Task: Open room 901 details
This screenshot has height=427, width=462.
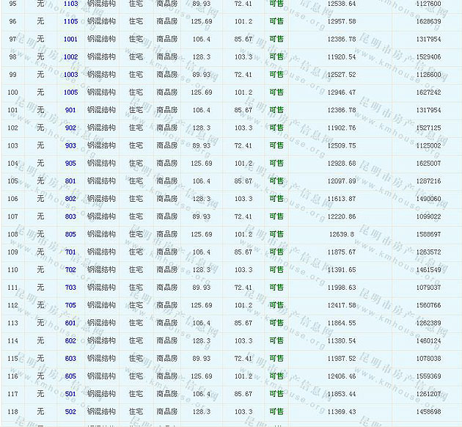Action: [x=70, y=110]
